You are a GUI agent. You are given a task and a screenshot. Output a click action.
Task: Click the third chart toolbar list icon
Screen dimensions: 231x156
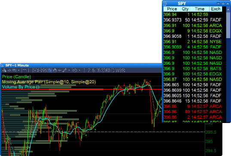click(14, 70)
